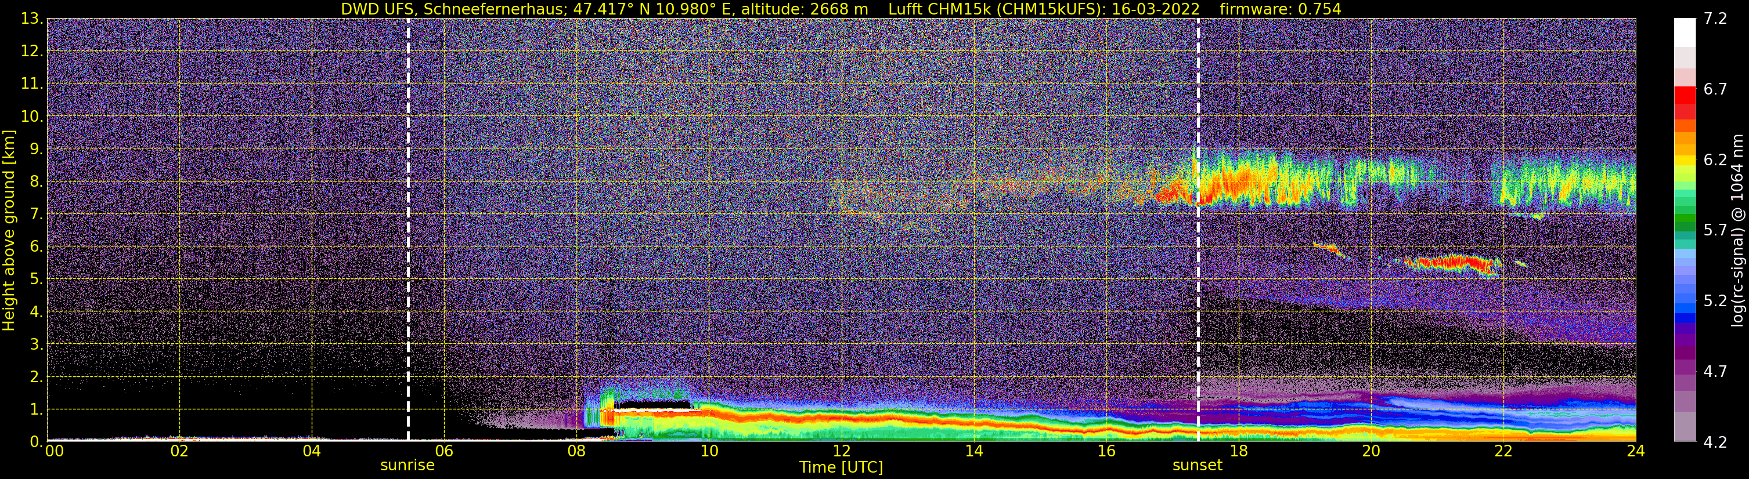Click the 4.2 value on the colorbar
Viewport: 1749px width, 479px height.
[1715, 442]
